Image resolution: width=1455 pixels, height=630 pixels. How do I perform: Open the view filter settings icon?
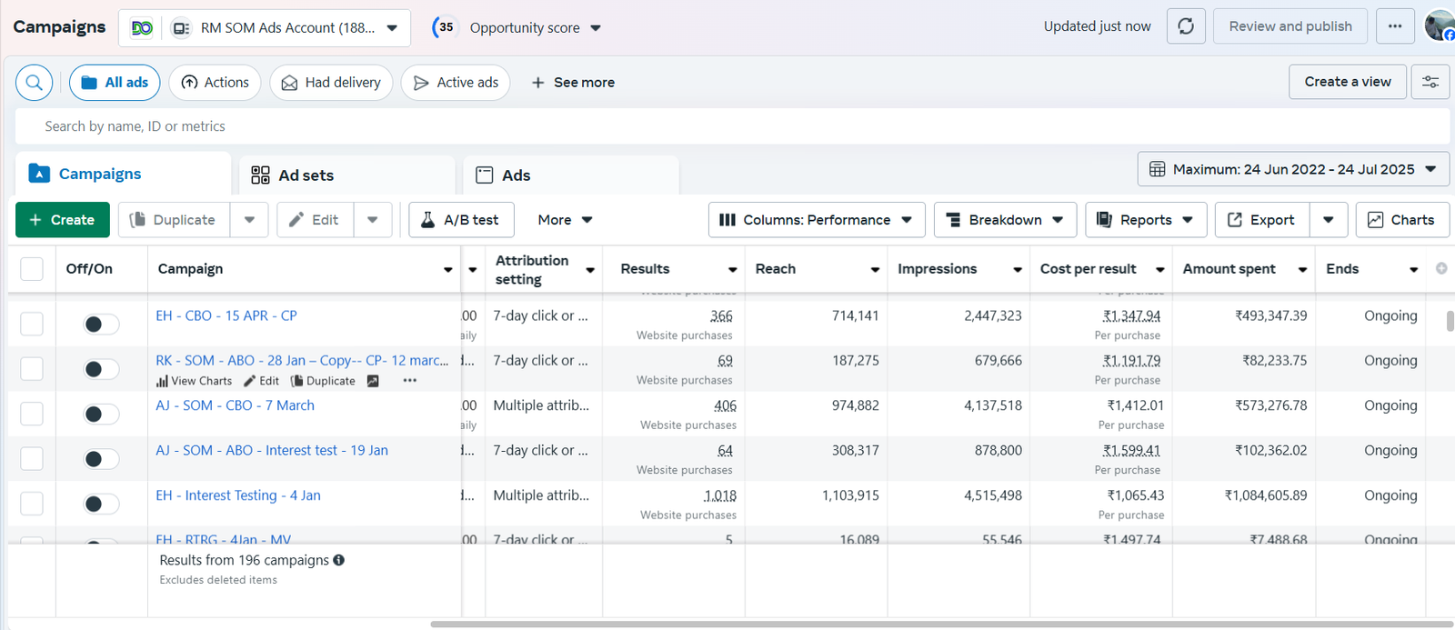point(1430,82)
